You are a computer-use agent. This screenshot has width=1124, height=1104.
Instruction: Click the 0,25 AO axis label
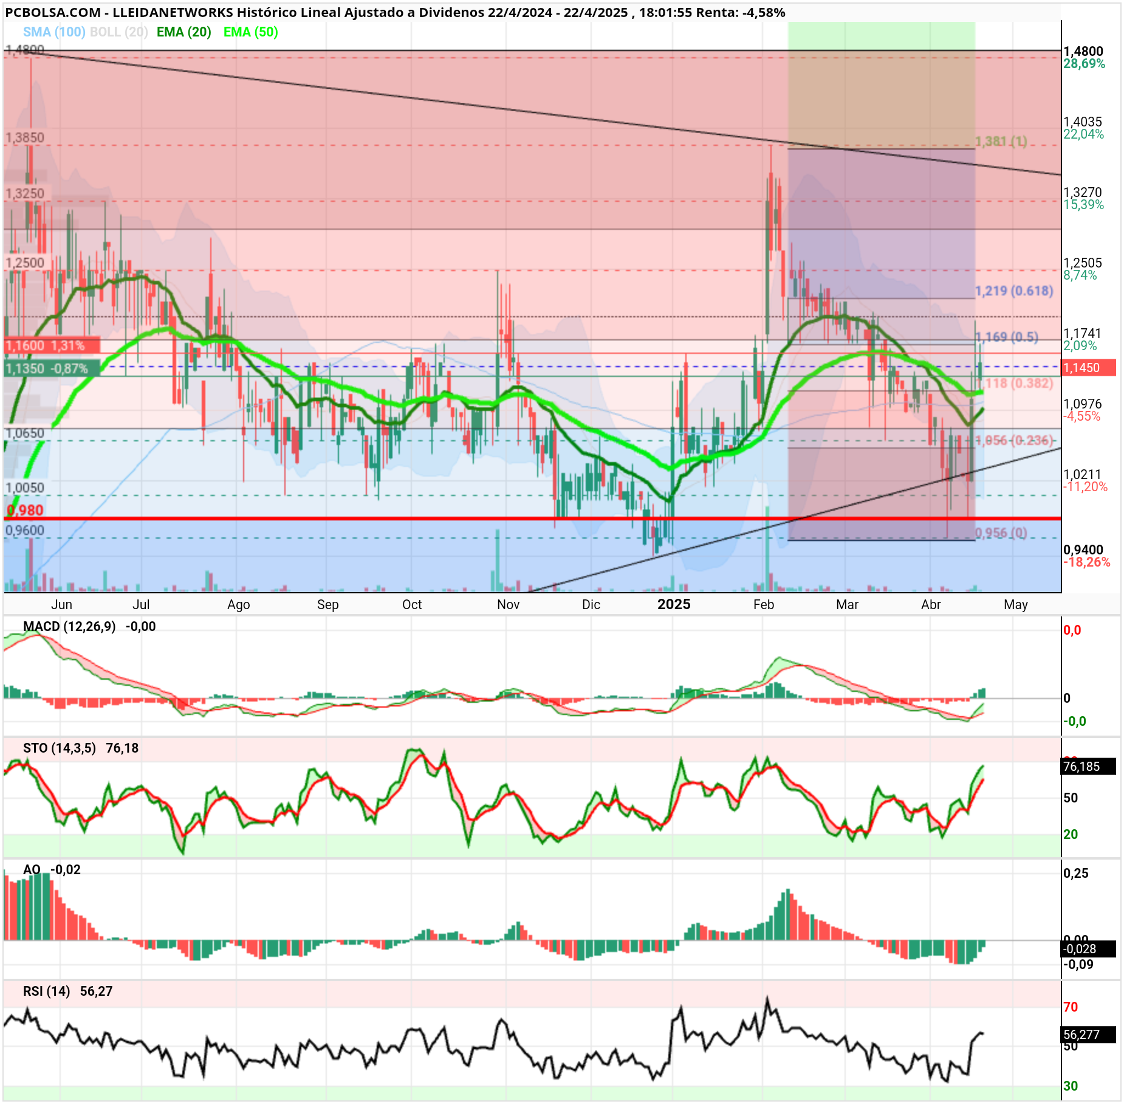[x=1076, y=874]
